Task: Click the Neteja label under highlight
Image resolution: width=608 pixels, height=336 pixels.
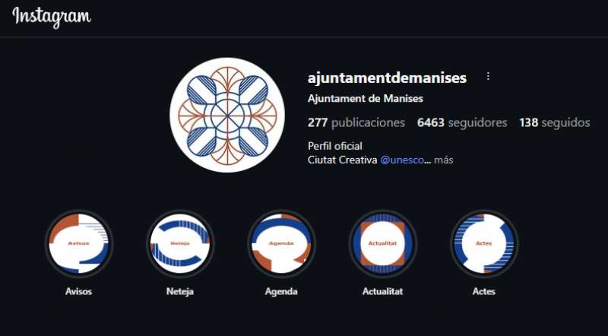Action: pyautogui.click(x=180, y=291)
